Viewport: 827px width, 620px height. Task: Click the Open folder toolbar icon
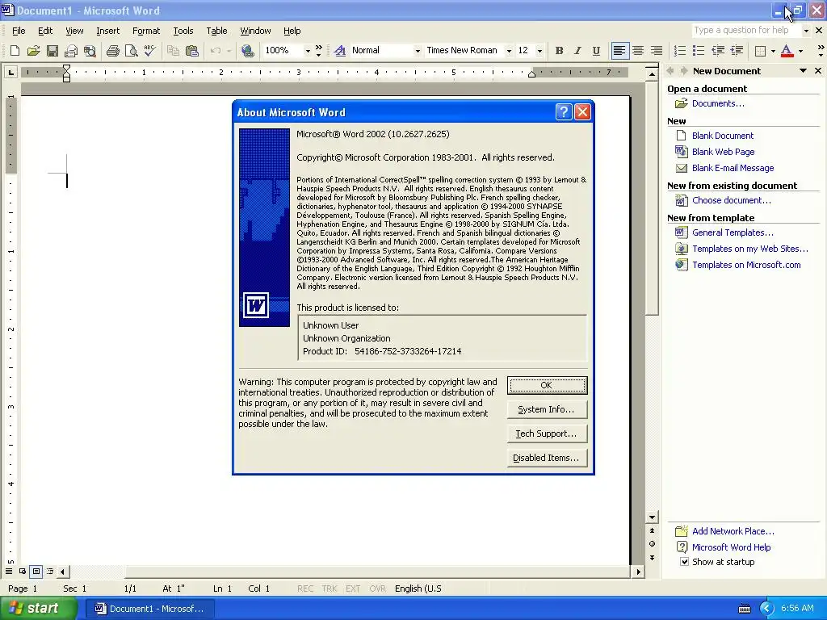(x=34, y=51)
